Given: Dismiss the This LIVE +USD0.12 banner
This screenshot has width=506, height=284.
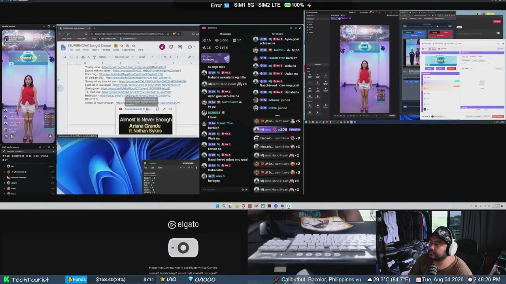Looking at the screenshot, I should tap(53, 152).
